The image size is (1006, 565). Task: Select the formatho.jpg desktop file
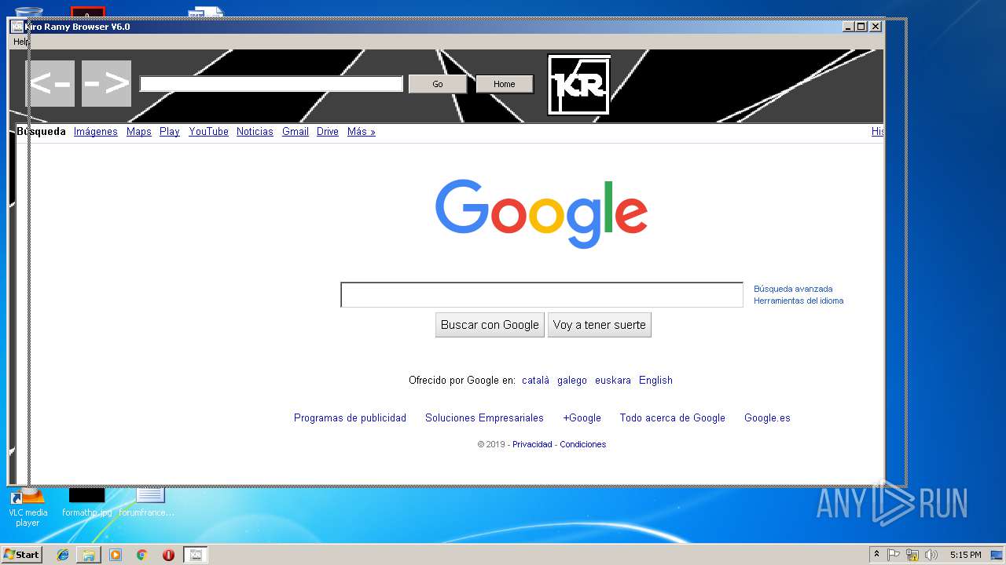[86, 503]
